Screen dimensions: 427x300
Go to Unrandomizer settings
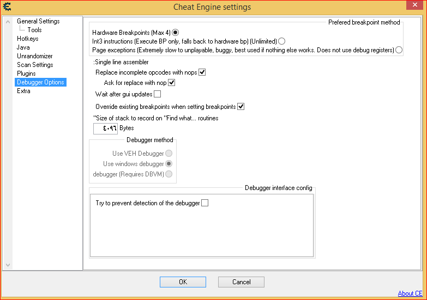[35, 56]
